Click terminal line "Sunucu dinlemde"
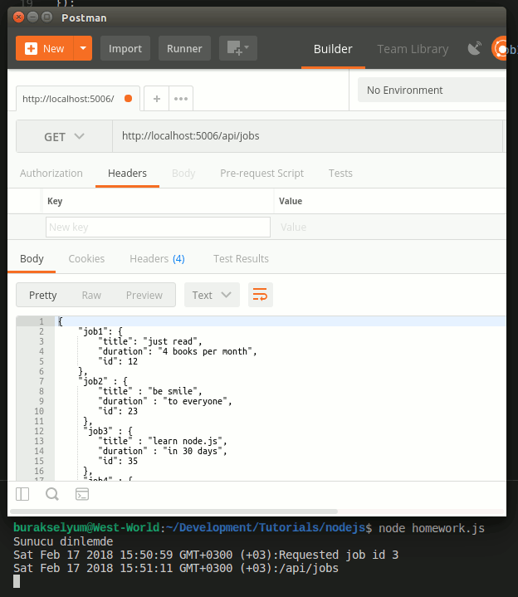The height and width of the screenshot is (597, 518). point(63,541)
